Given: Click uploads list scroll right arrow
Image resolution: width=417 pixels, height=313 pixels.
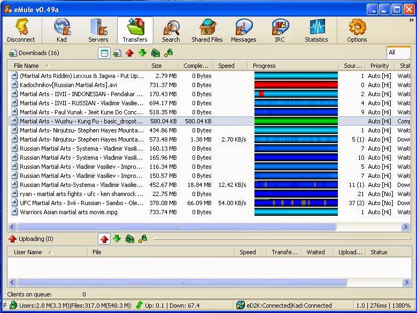Looking at the screenshot, I should [406, 282].
